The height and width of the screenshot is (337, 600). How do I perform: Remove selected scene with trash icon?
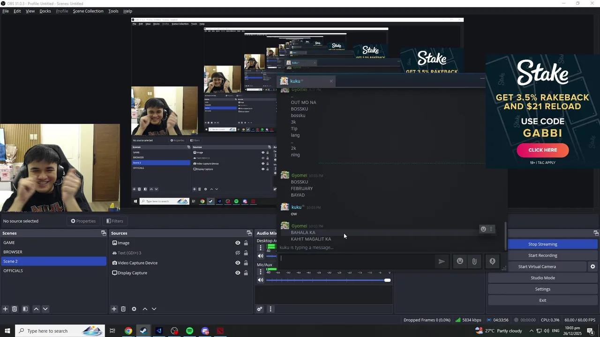[x=15, y=309]
